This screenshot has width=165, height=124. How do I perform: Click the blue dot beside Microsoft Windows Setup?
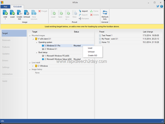point(43,59)
